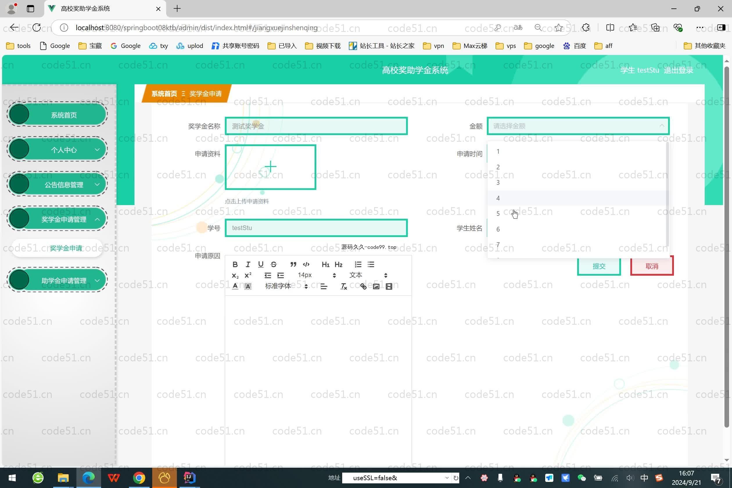Viewport: 732px width, 488px height.
Task: Click the 提交 submit button
Action: coord(599,266)
